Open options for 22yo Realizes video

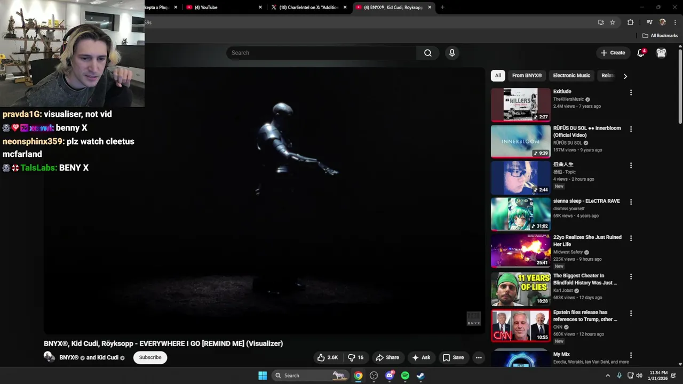(631, 238)
